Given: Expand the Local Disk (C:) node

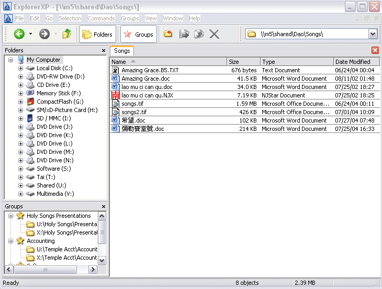Looking at the screenshot, I should click(21, 68).
